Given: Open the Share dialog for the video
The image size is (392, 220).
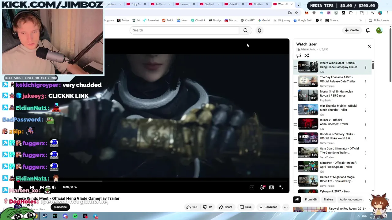Looking at the screenshot, I should [x=225, y=207].
